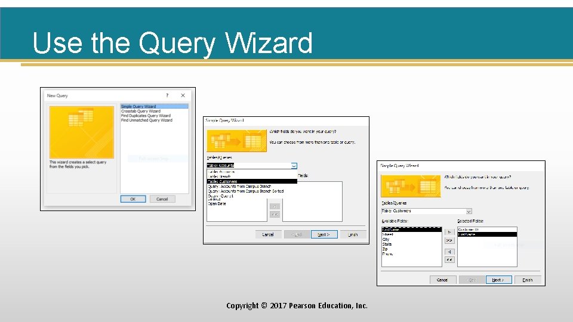Click the remove-all double arrow in middle wizard
This screenshot has width=573, height=322.
click(275, 214)
